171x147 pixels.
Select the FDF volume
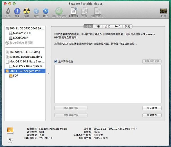pyautogui.click(x=25, y=76)
